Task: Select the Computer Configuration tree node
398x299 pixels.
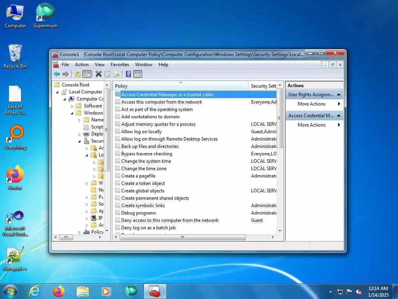Action: coord(90,98)
